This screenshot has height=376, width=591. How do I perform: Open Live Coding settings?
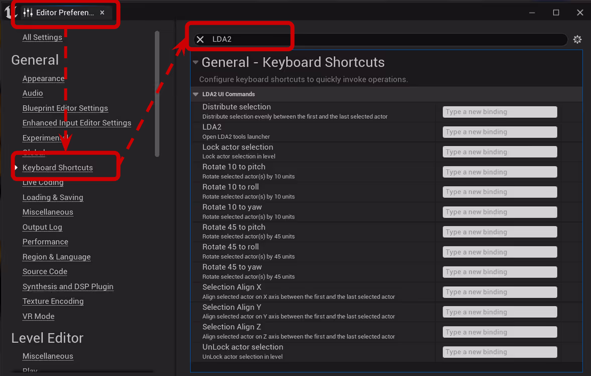(43, 183)
